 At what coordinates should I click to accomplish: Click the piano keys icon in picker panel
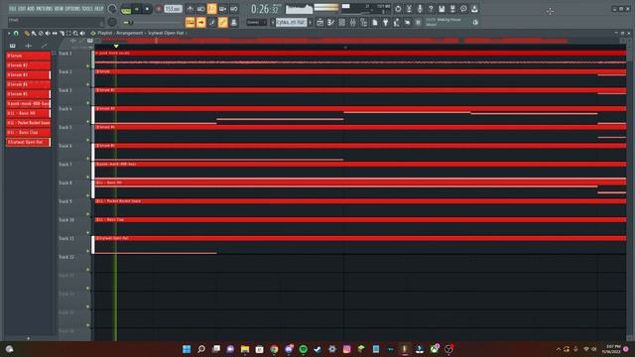tap(13, 46)
